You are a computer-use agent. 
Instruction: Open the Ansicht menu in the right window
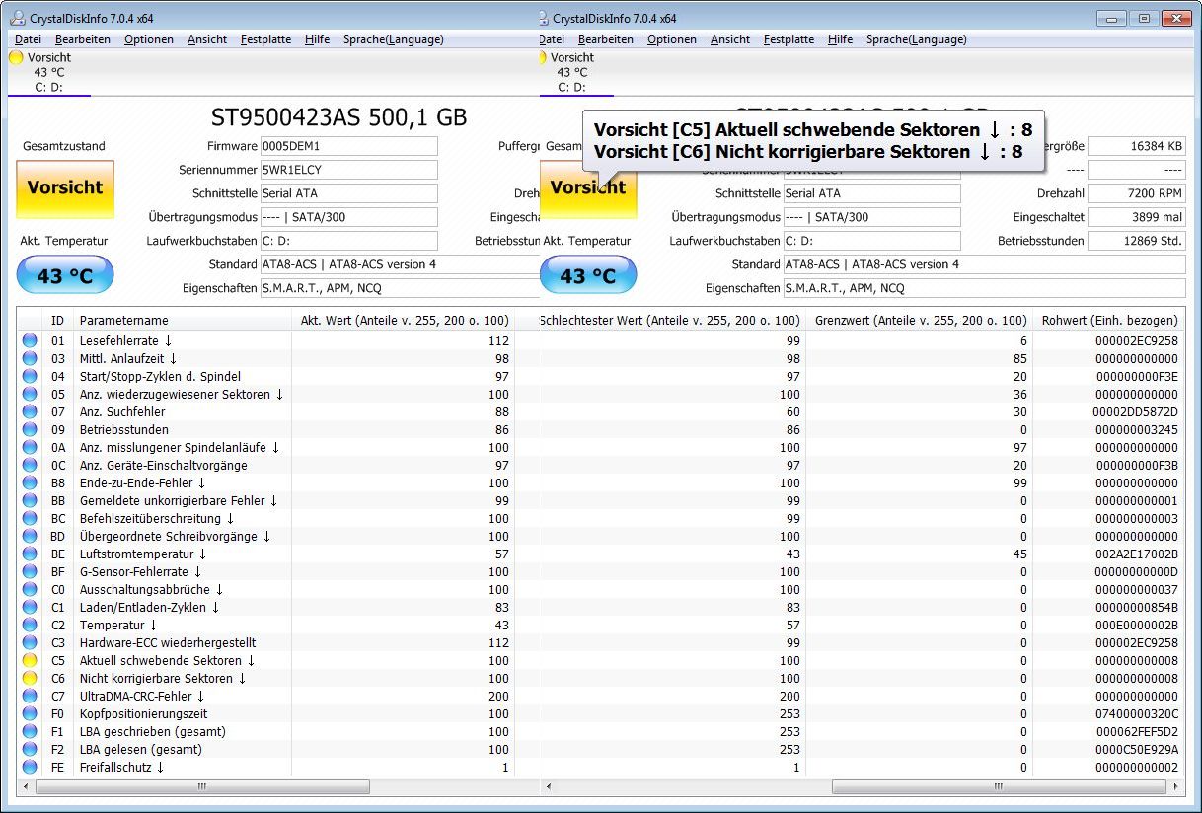pos(730,39)
